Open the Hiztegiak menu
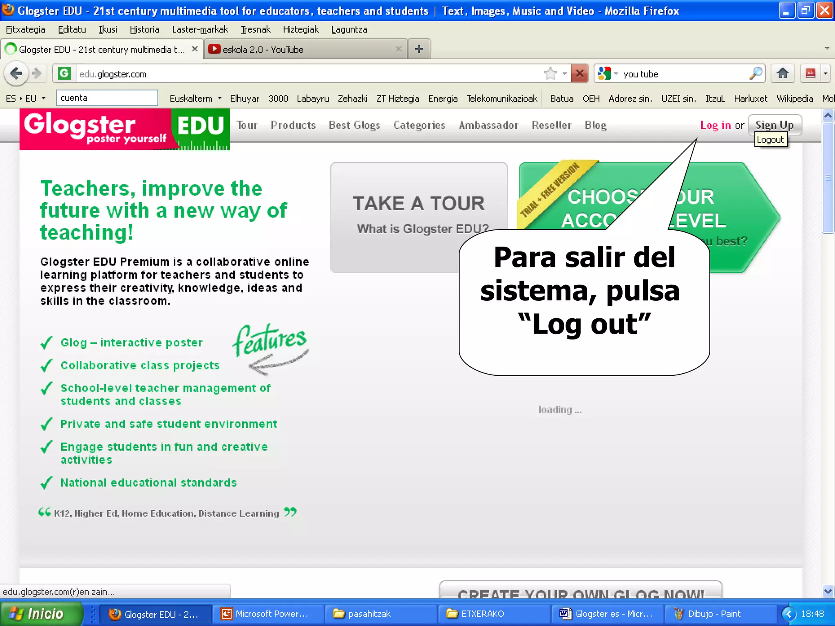The image size is (835, 626). pos(301,29)
